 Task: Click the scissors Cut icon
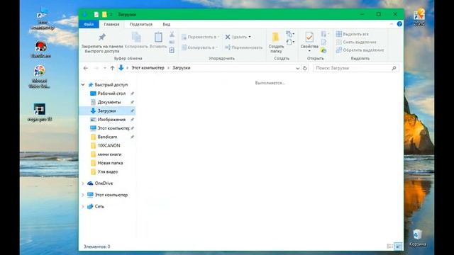coord(172,34)
